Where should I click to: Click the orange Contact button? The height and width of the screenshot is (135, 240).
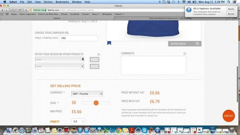click(229, 116)
